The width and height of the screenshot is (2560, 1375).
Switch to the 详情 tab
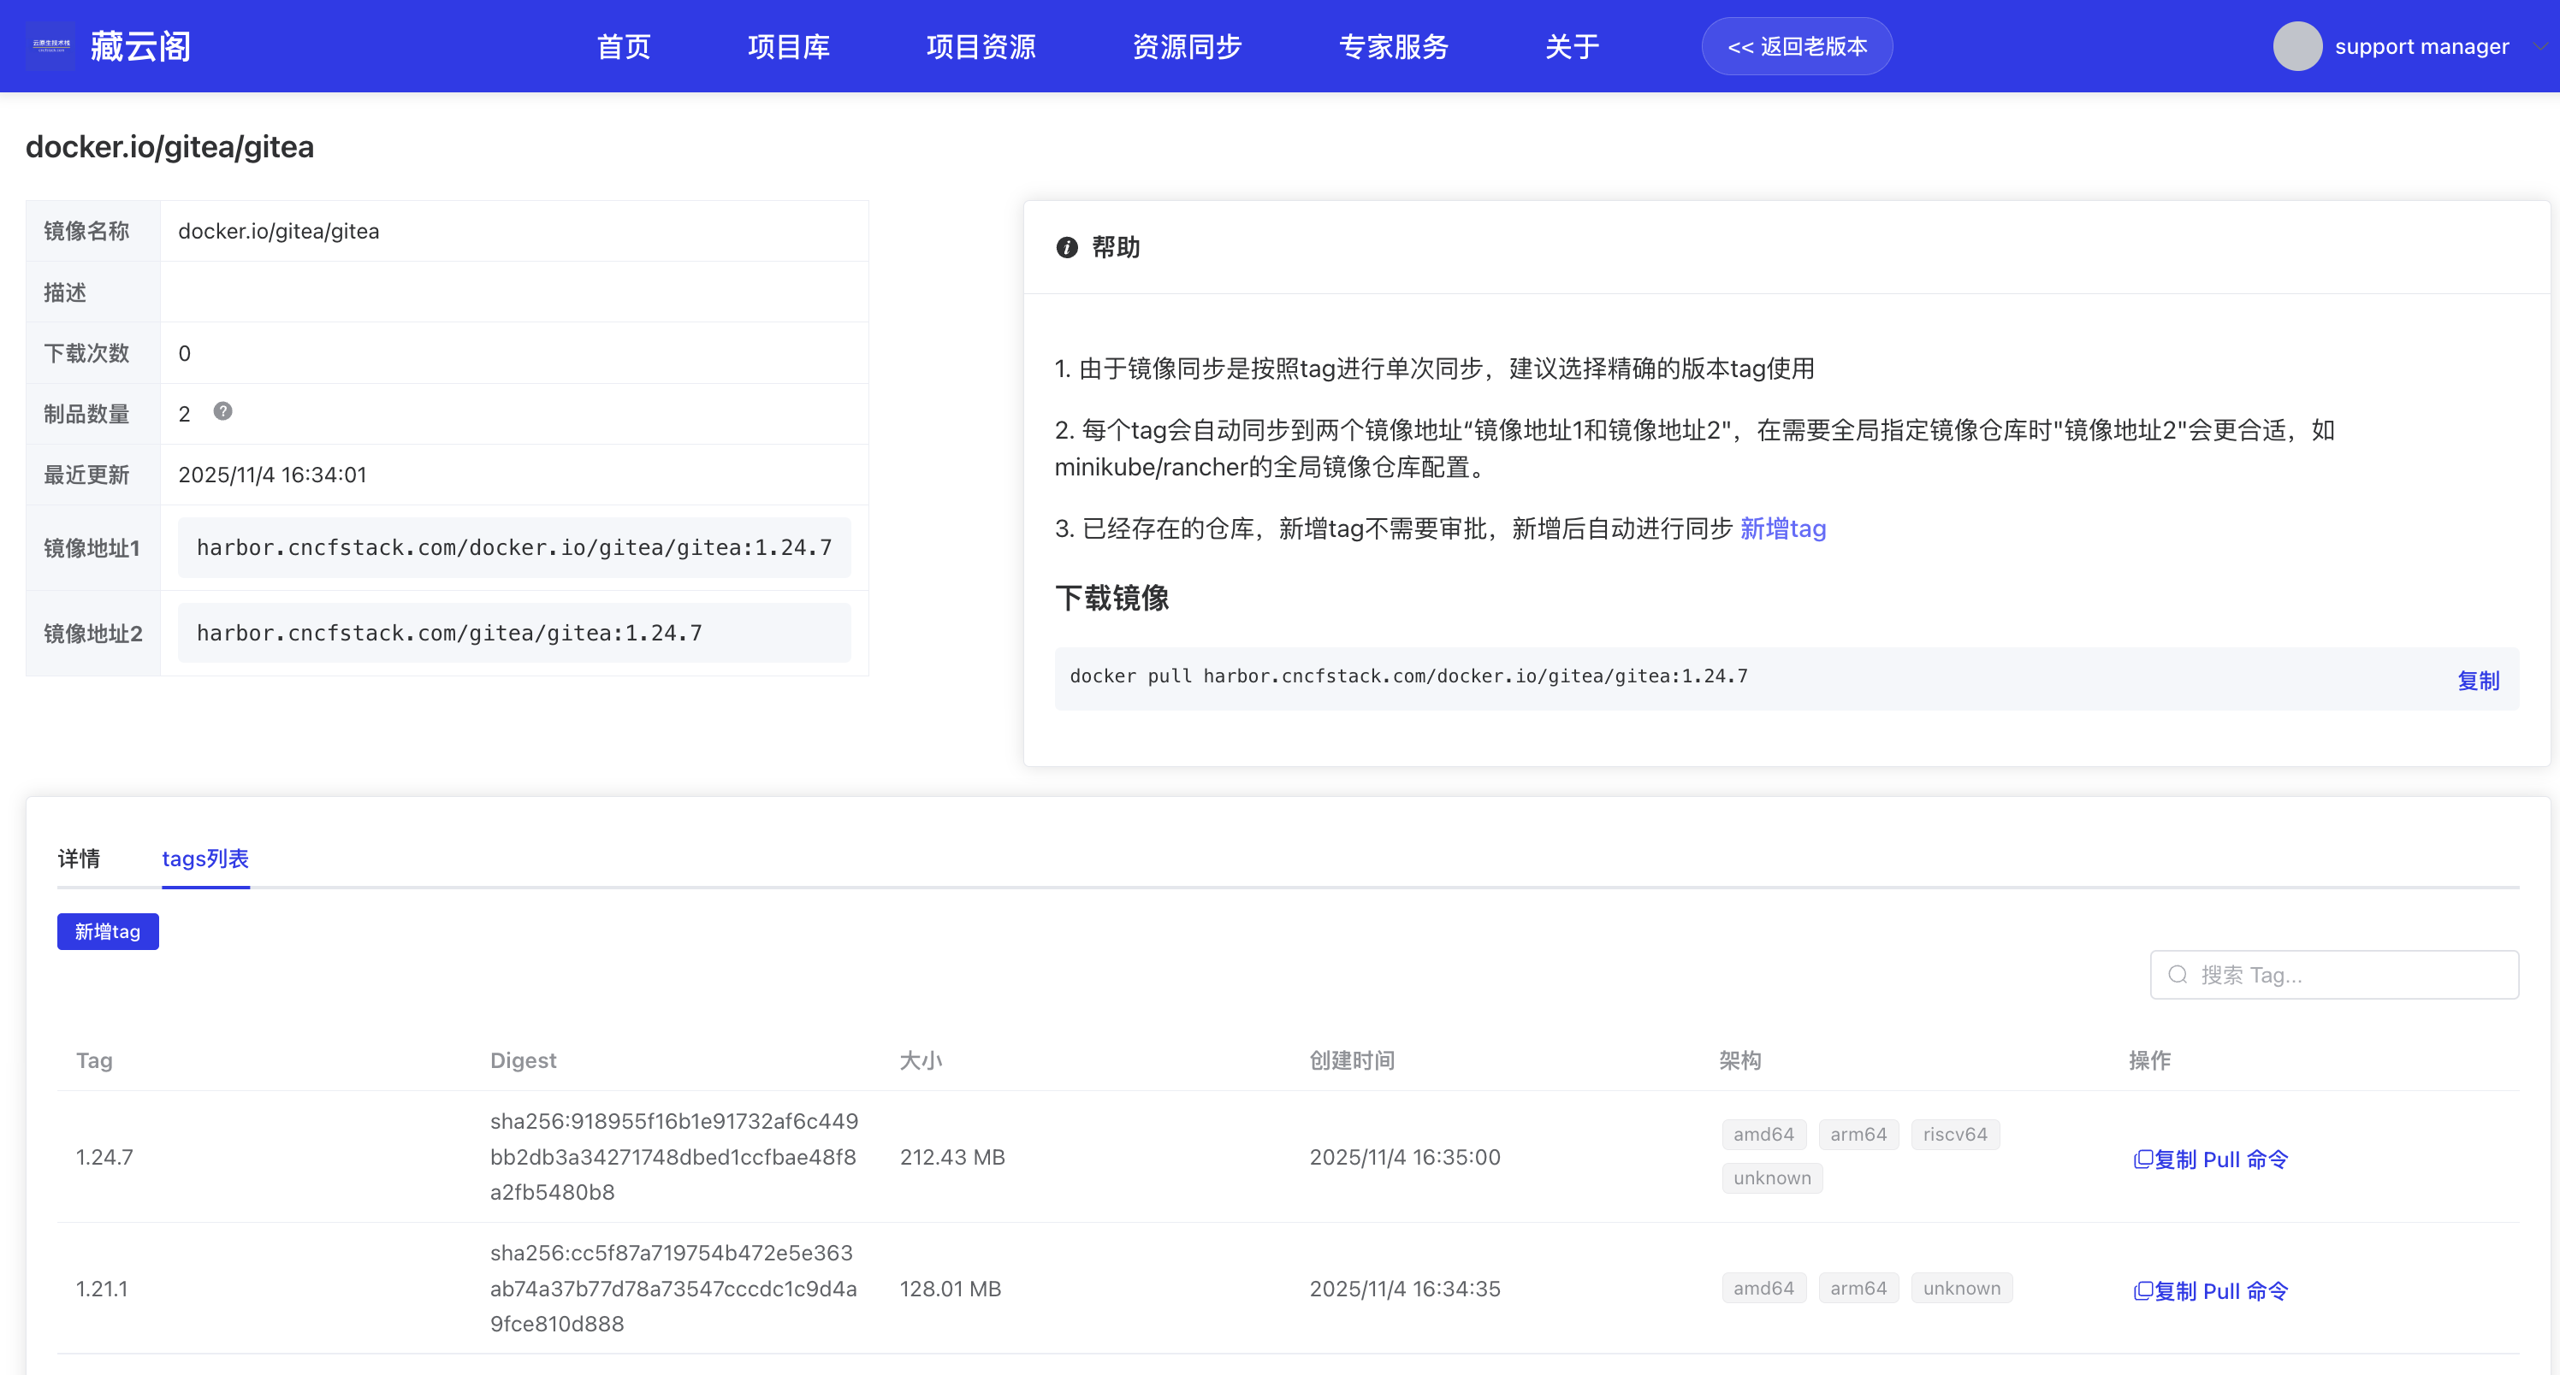(x=79, y=859)
